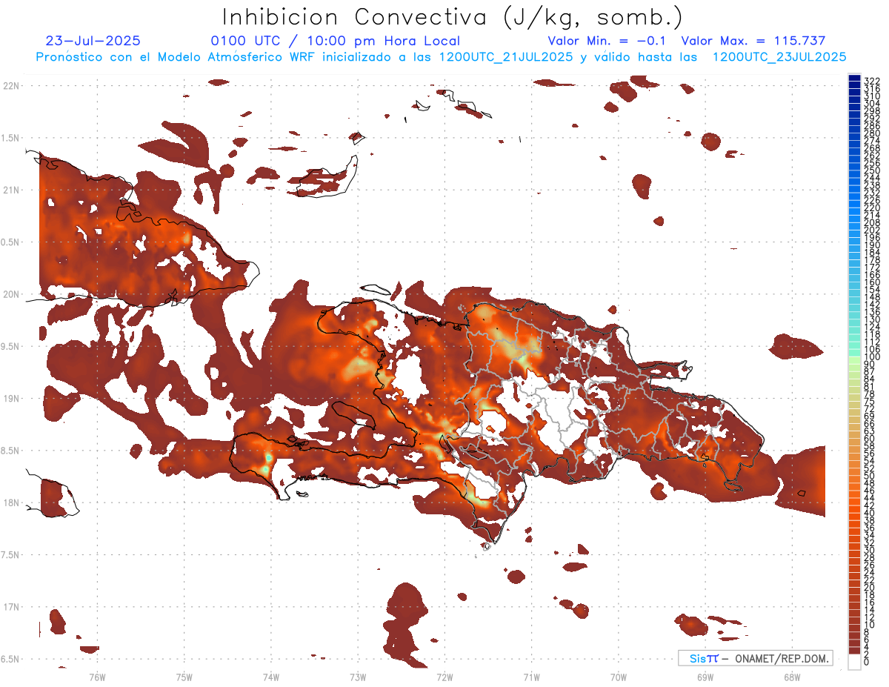The image size is (889, 687).
Task: Click the longitude label "75W"
Action: (184, 677)
